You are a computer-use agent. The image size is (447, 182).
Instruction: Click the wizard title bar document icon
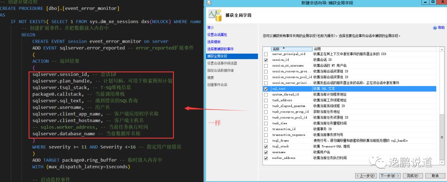tap(209, 3)
